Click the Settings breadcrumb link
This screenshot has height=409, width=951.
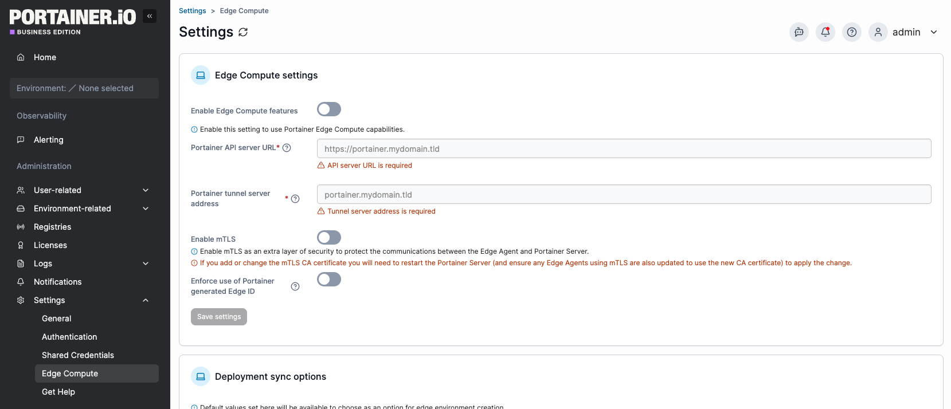coord(192,11)
